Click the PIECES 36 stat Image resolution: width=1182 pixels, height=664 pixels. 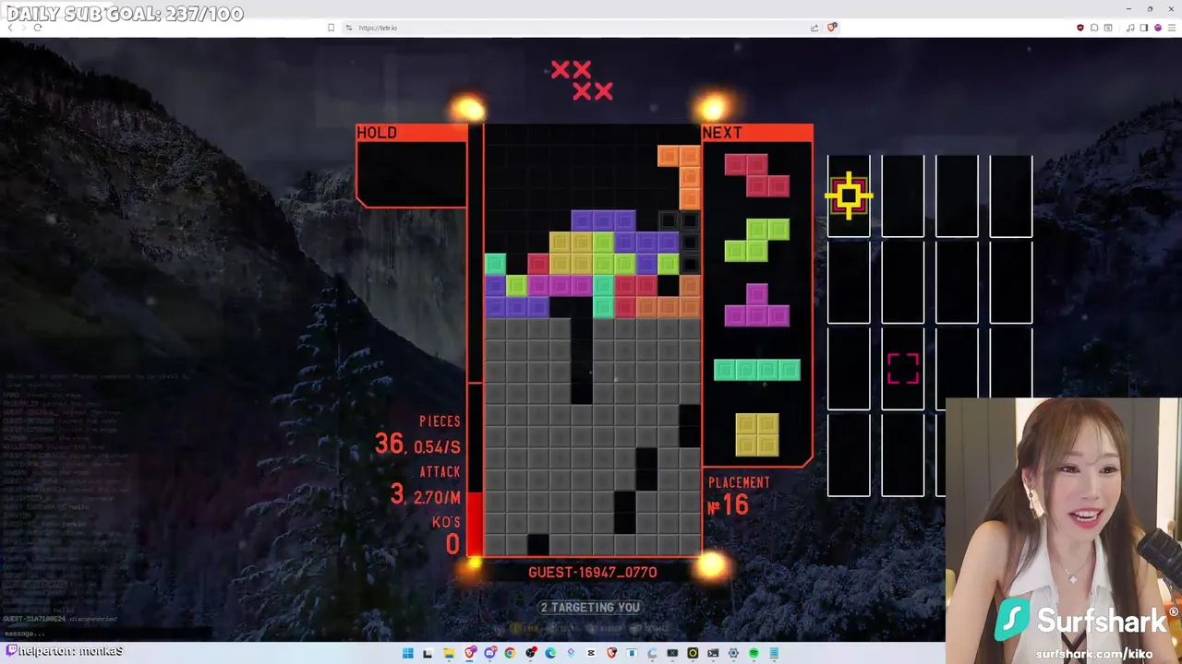pos(417,435)
